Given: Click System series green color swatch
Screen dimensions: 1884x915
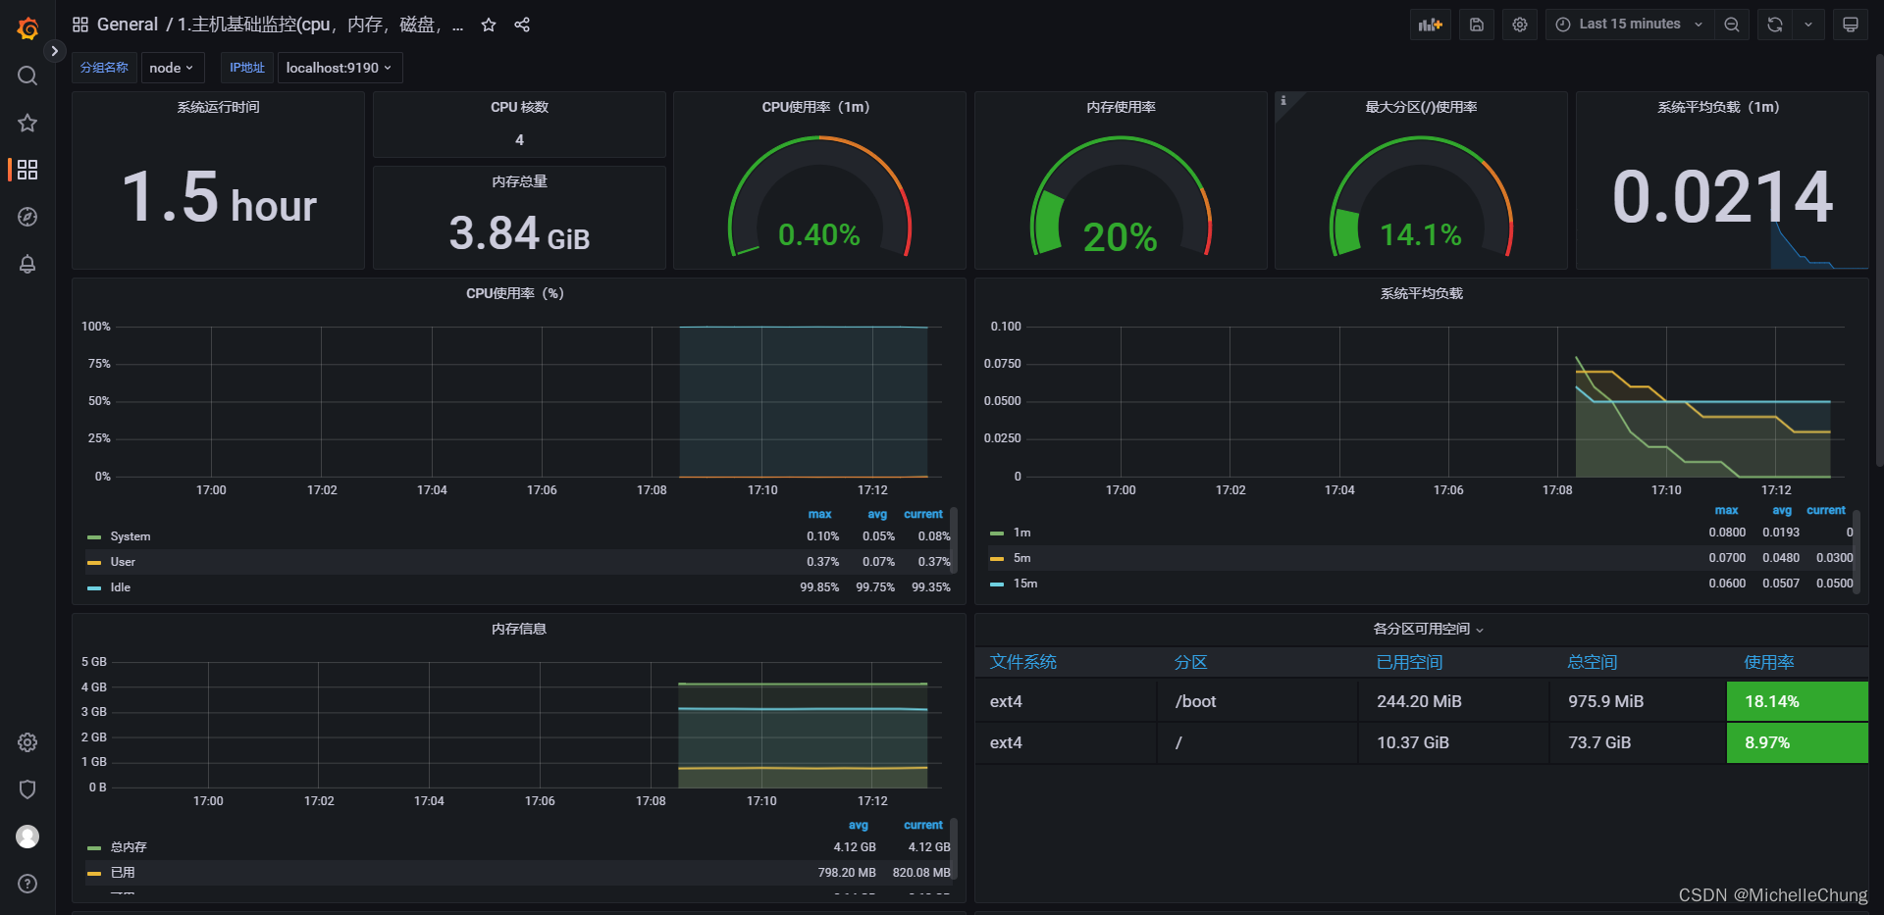Looking at the screenshot, I should [x=94, y=537].
